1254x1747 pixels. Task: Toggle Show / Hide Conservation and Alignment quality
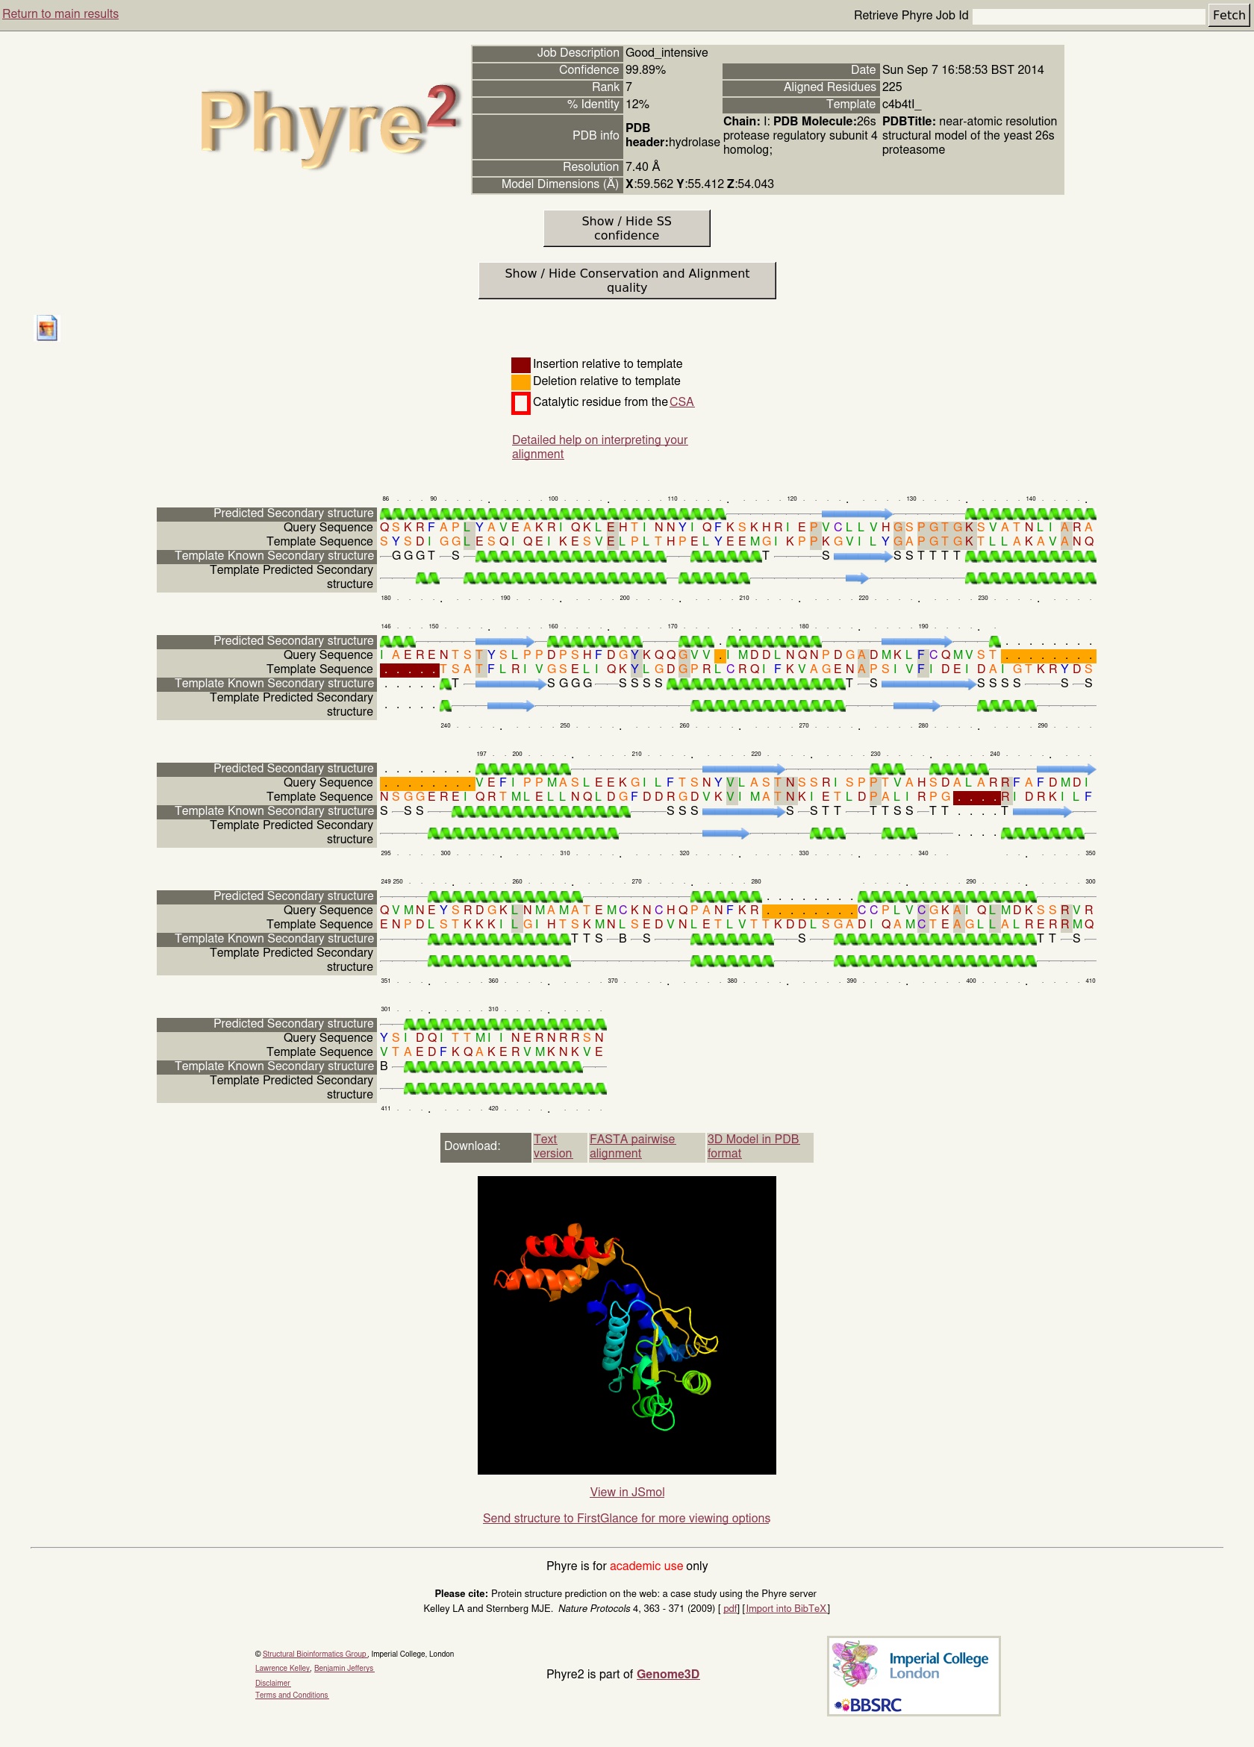[626, 281]
